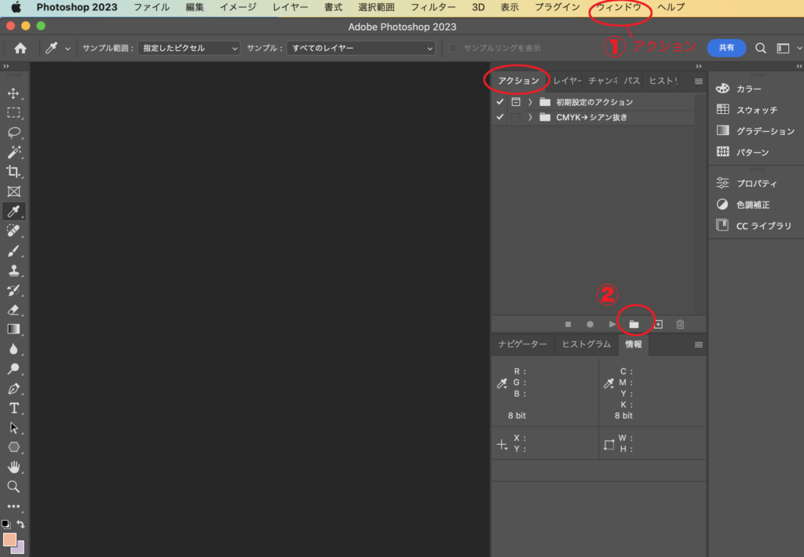Toggle check for 初期設定のアクション set
Viewport: 804px width, 557px height.
(x=500, y=102)
